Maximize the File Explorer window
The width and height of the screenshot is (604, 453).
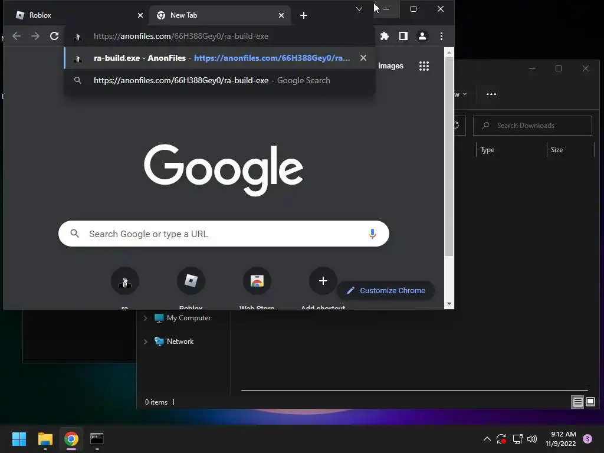(559, 69)
